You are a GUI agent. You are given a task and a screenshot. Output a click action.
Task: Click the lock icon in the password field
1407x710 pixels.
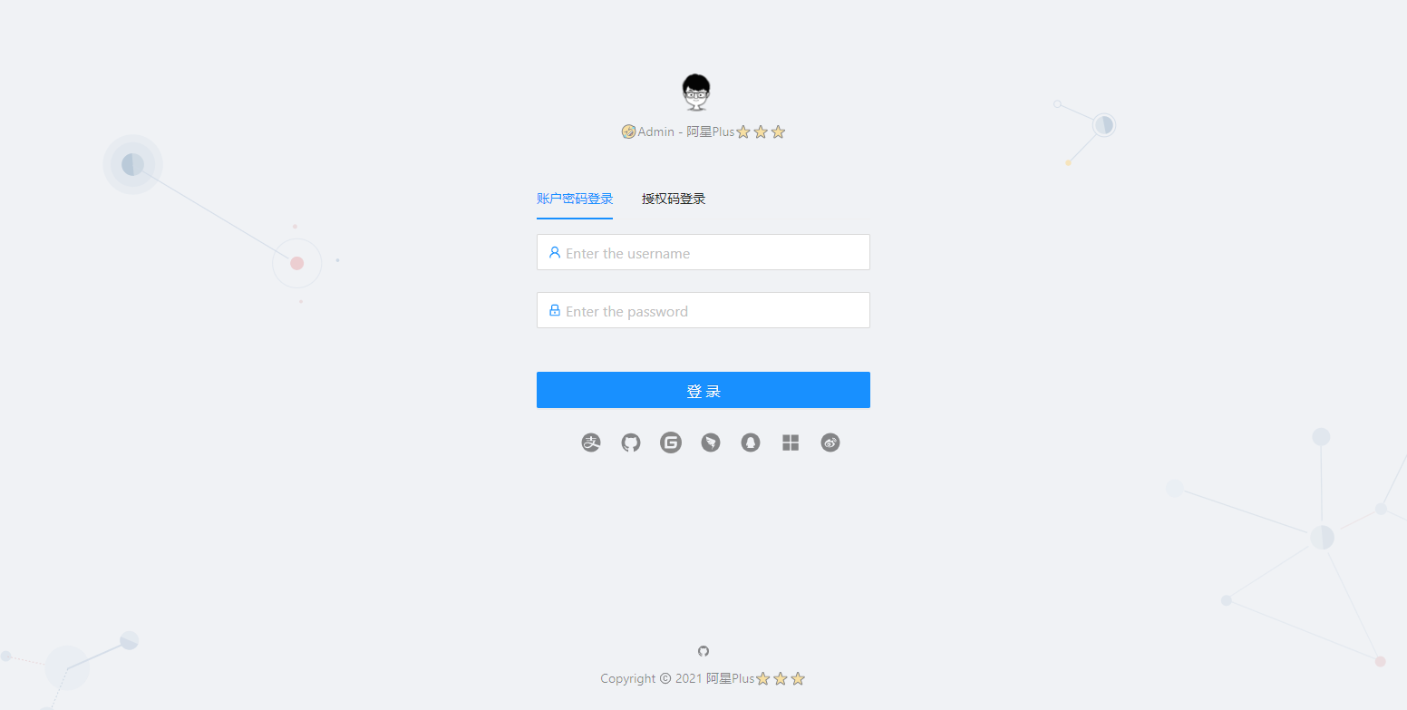555,310
